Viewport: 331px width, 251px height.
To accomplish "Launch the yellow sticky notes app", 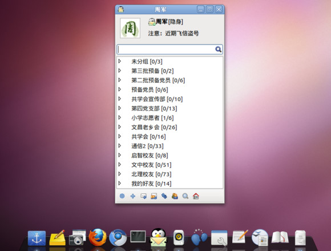I will 57,238.
